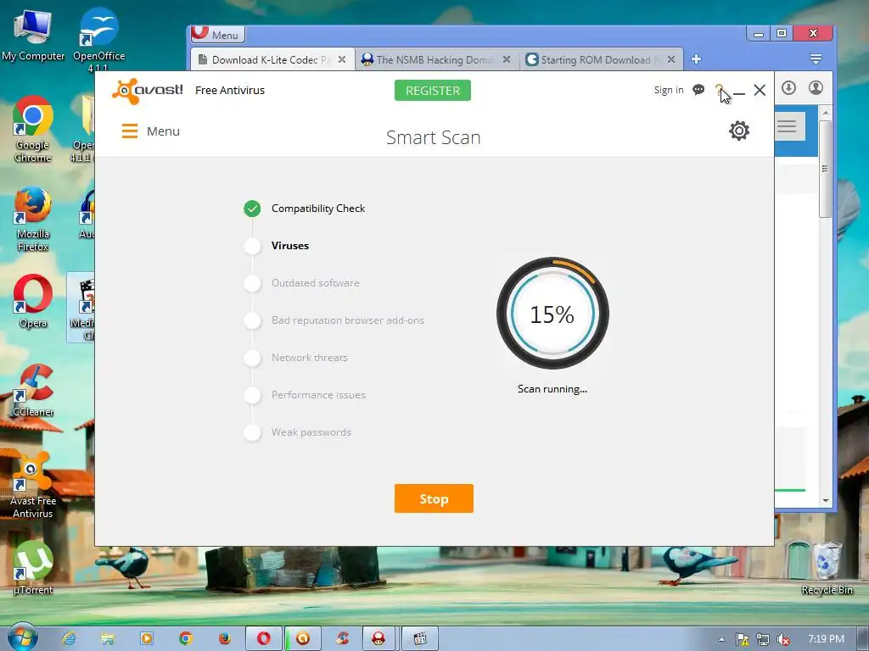This screenshot has width=869, height=651.
Task: Click the Scan running status text
Action: point(552,389)
